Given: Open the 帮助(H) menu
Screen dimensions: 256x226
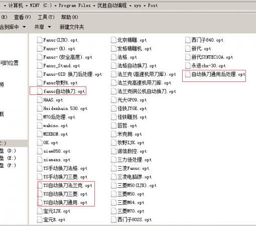Looking at the screenshot, I should click(69, 17).
